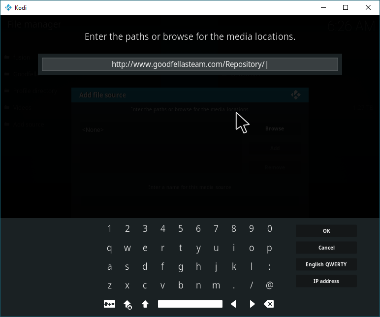
Task: Hit the letter j key
Action: (x=216, y=267)
